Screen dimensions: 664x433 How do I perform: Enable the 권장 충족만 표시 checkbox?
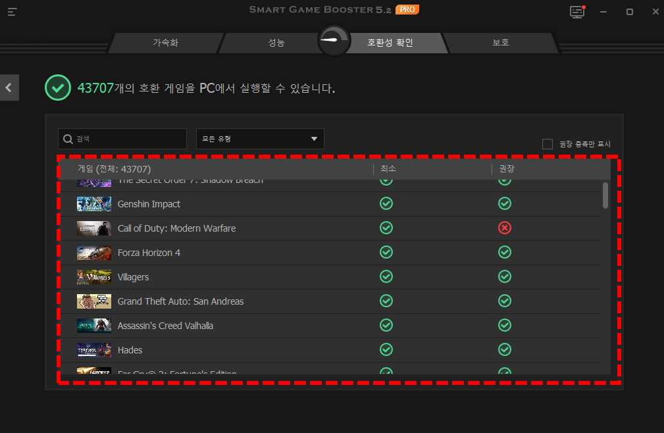pyautogui.click(x=547, y=144)
